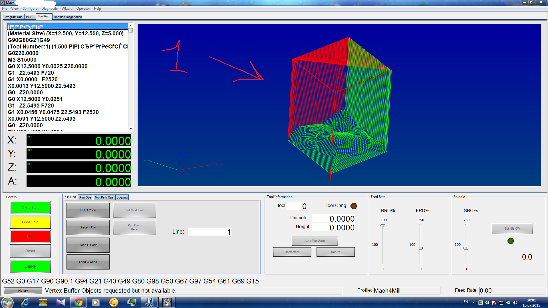
Task: Click the Visual Studio taskbar icon
Action: (x=61, y=302)
